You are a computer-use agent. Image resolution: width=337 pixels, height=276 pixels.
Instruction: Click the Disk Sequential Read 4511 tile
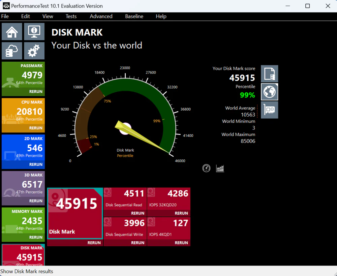tap(125, 198)
